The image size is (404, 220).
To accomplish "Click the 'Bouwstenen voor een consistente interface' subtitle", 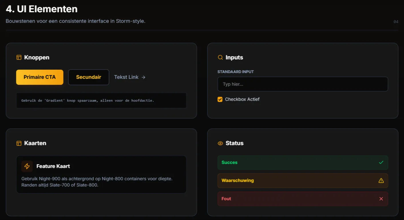I will pyautogui.click(x=76, y=21).
